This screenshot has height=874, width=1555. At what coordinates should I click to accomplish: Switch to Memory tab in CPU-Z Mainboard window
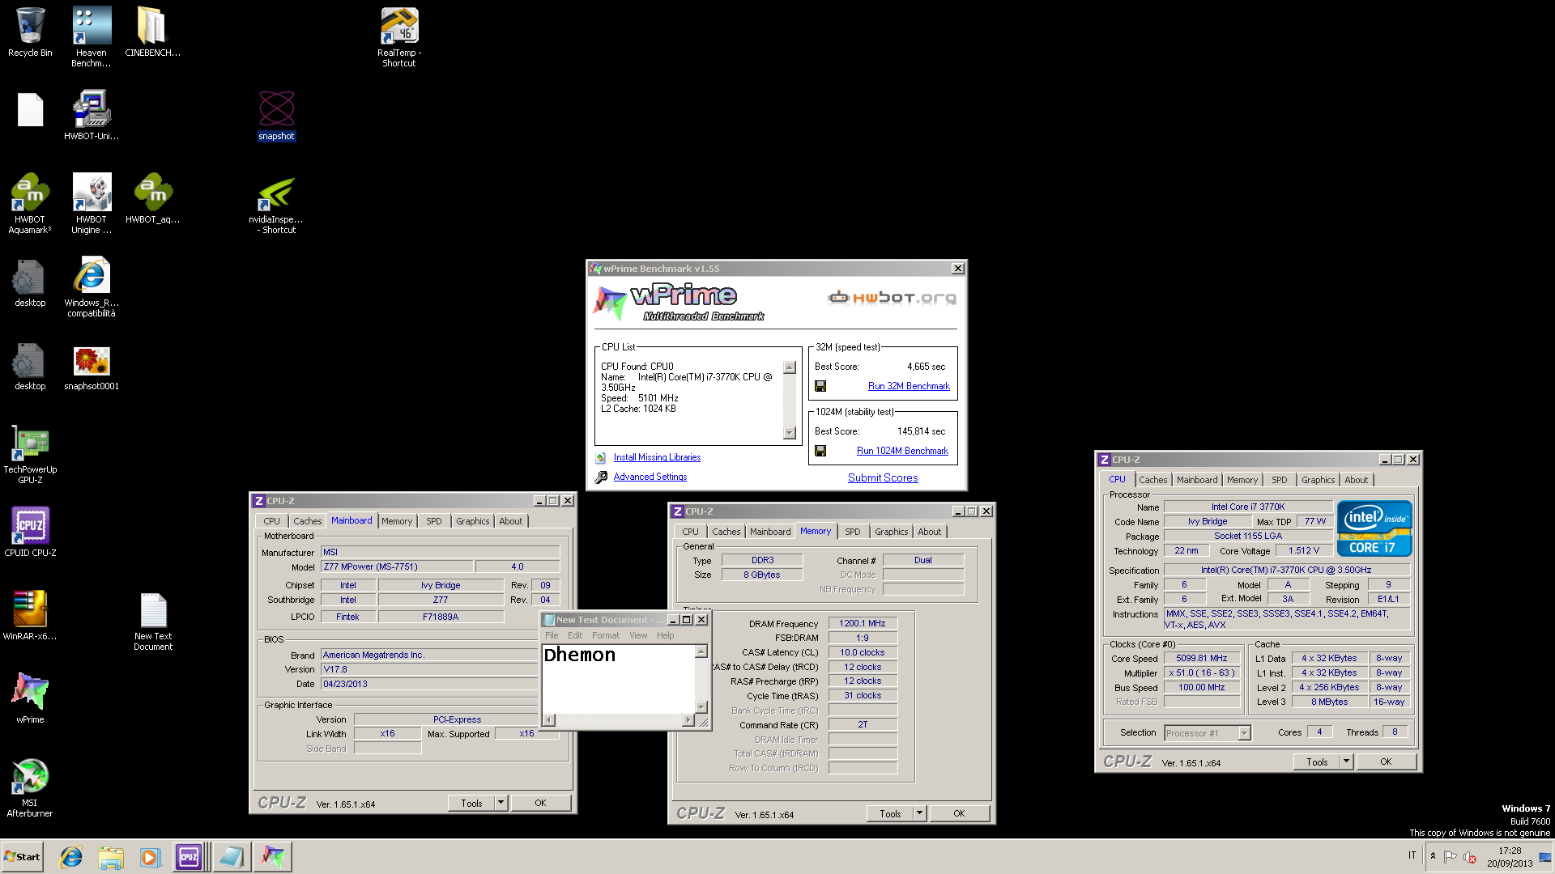tap(397, 521)
